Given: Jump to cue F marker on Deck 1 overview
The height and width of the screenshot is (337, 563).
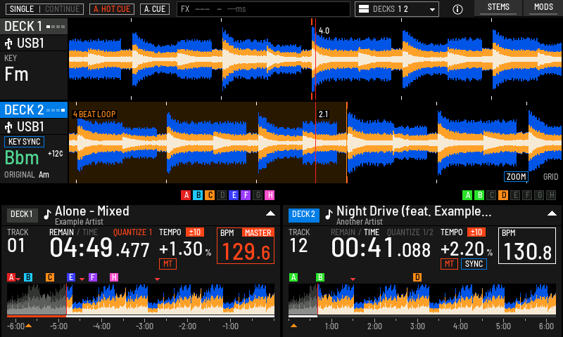Looking at the screenshot, I should click(93, 277).
